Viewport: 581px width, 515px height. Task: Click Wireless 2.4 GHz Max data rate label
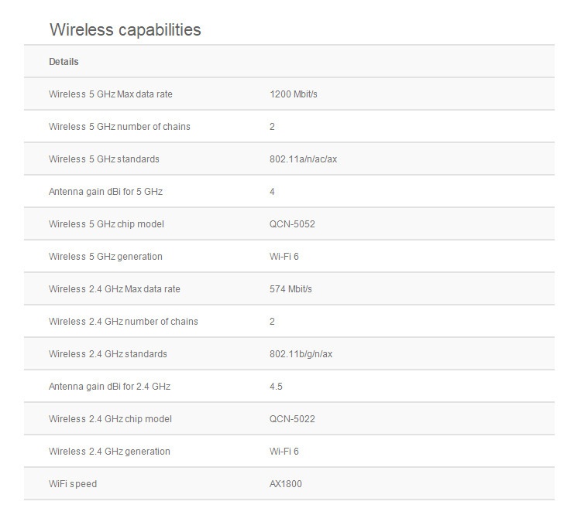tap(114, 289)
